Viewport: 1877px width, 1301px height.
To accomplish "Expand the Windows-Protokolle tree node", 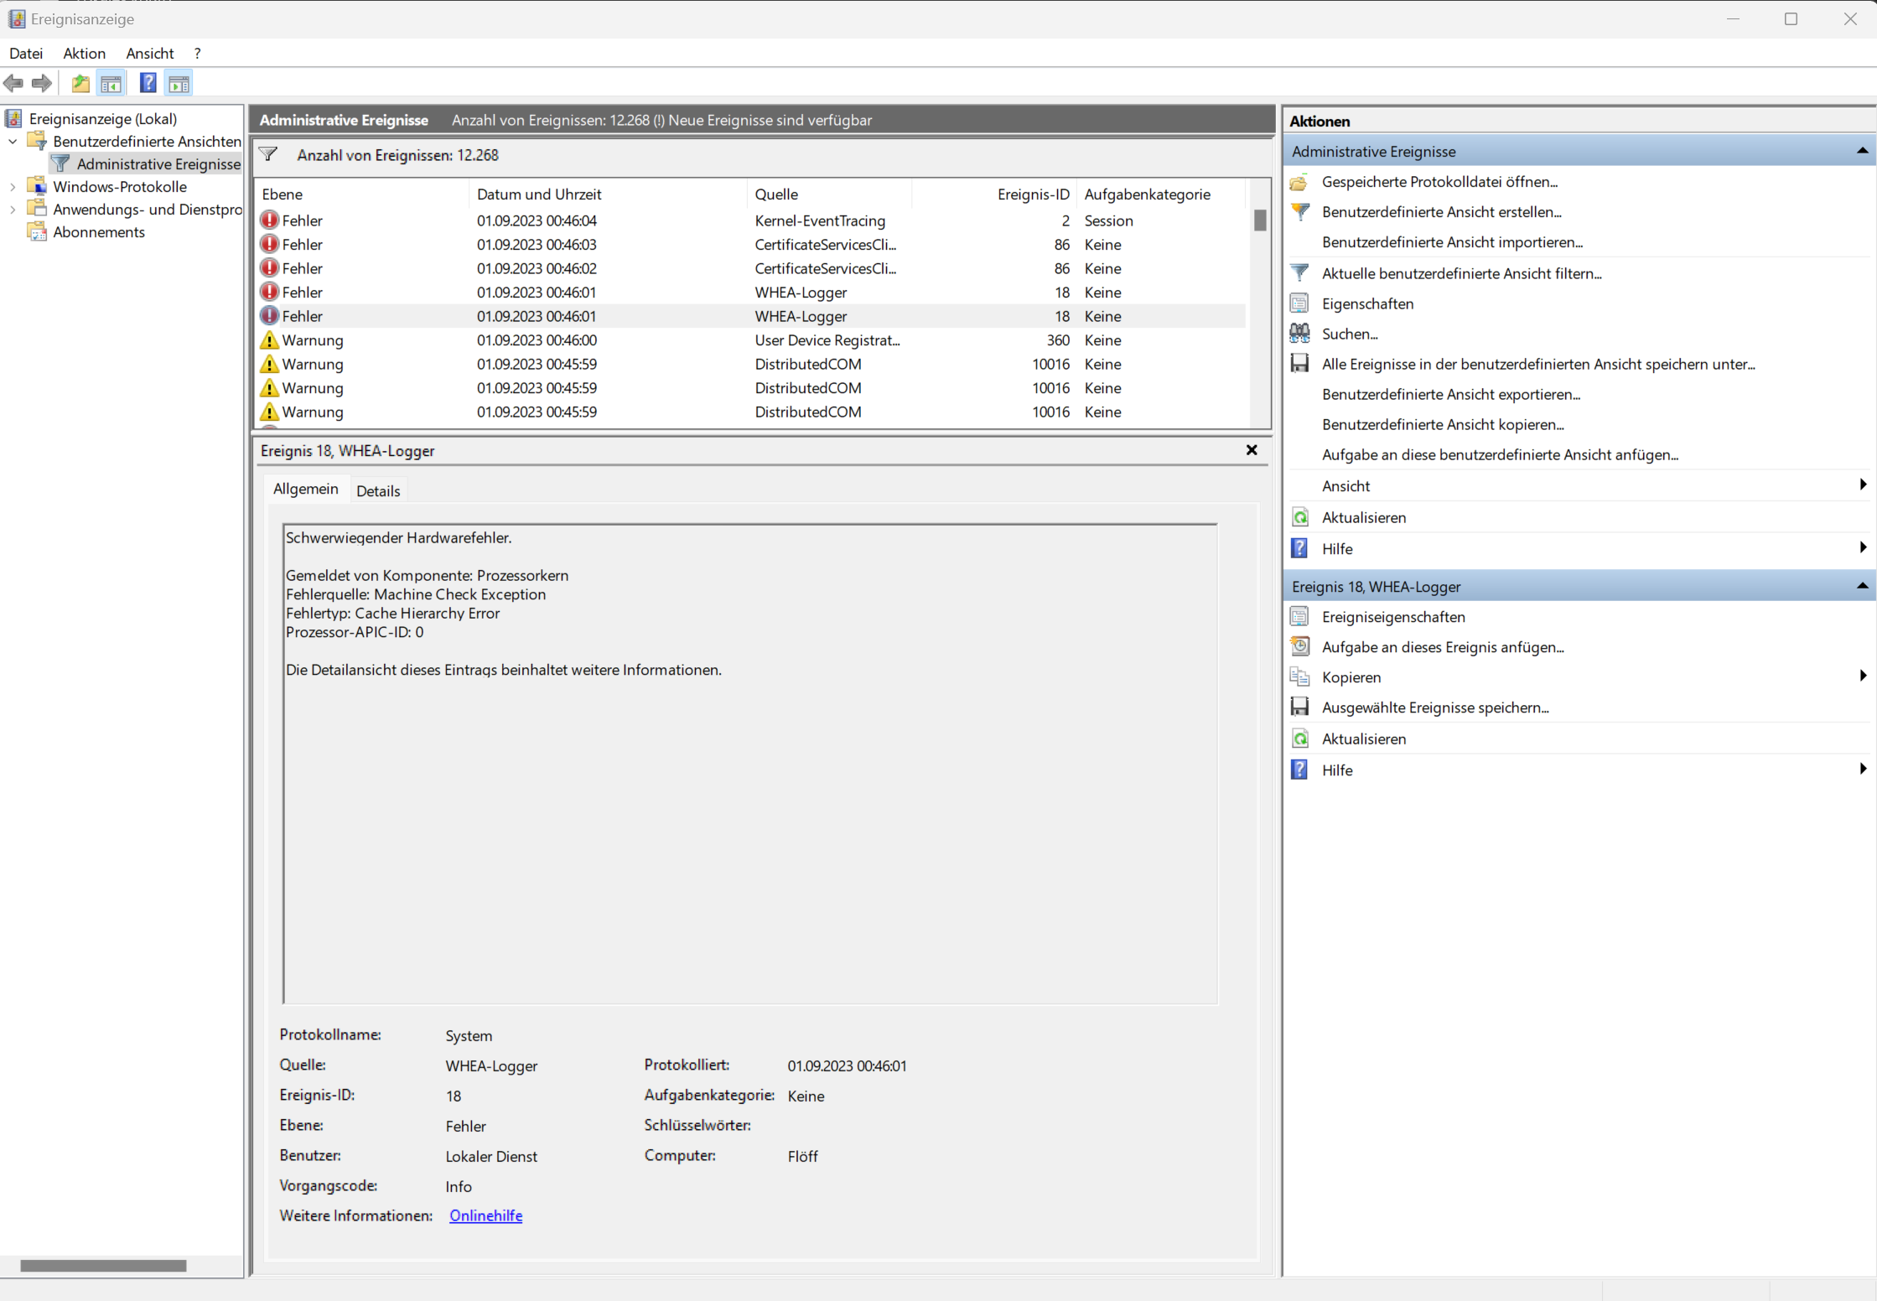I will [x=13, y=187].
